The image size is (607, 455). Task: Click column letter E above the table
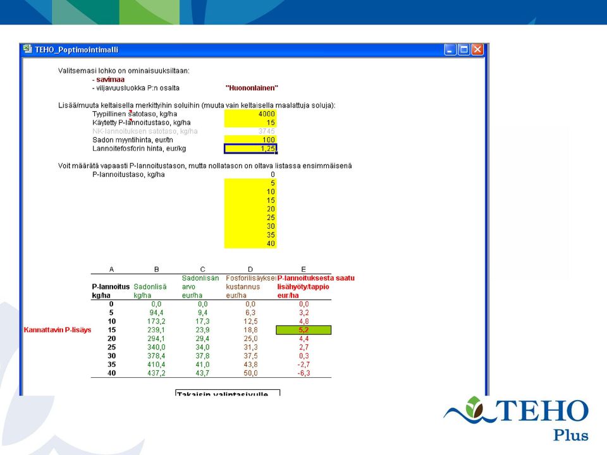(303, 269)
